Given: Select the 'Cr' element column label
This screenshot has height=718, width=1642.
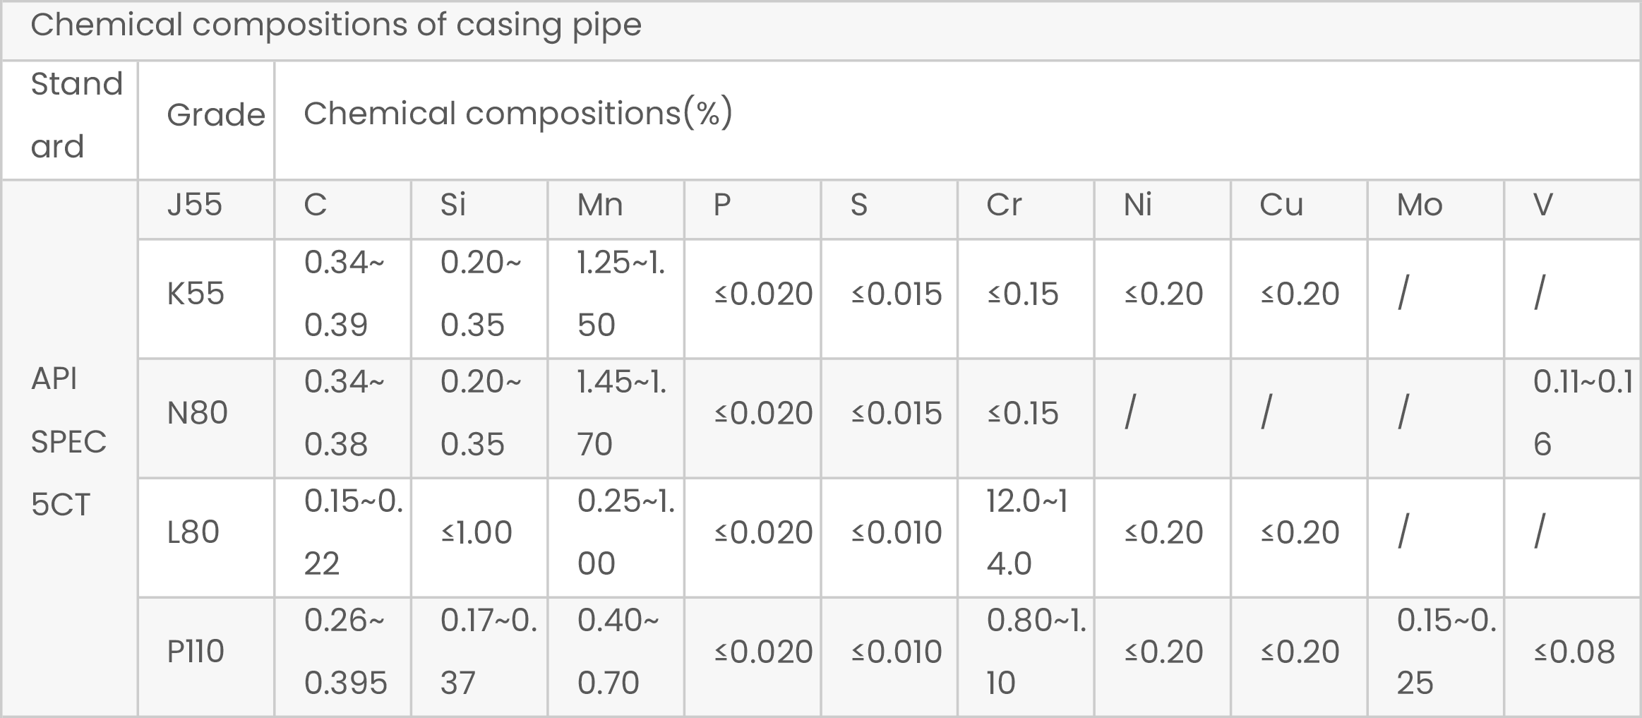Looking at the screenshot, I should (1004, 205).
